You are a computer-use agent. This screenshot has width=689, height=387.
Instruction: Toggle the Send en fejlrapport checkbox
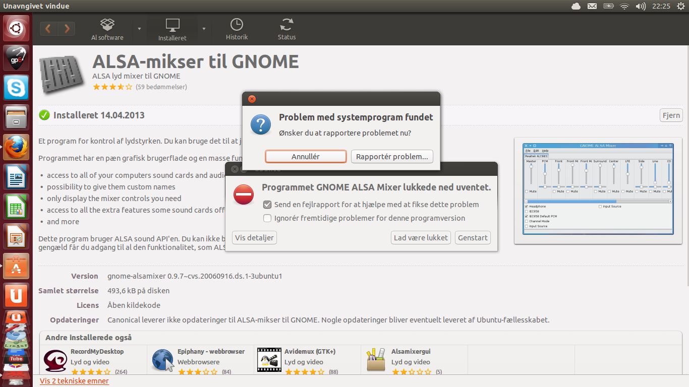pyautogui.click(x=267, y=205)
